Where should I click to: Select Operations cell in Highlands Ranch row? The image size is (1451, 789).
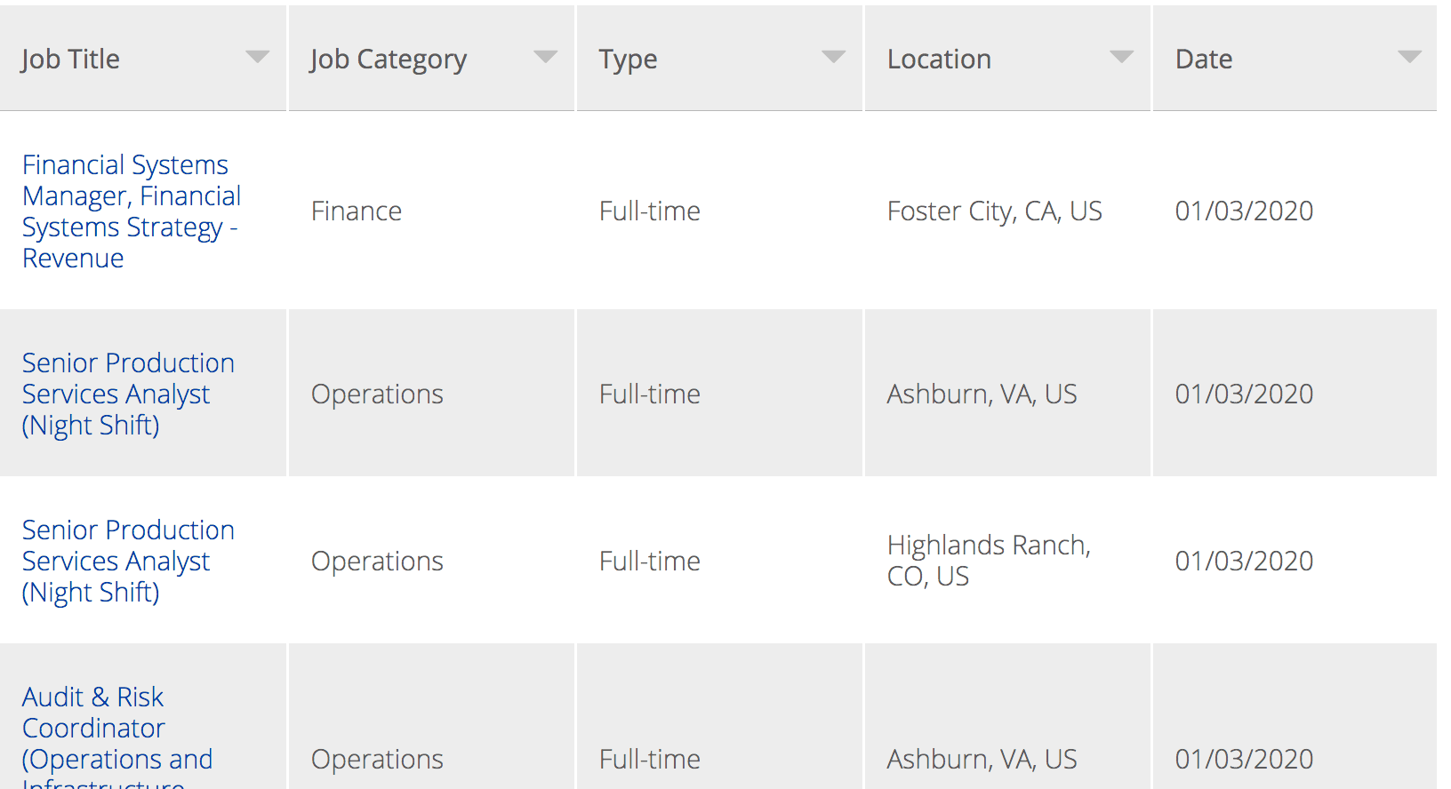pyautogui.click(x=377, y=562)
